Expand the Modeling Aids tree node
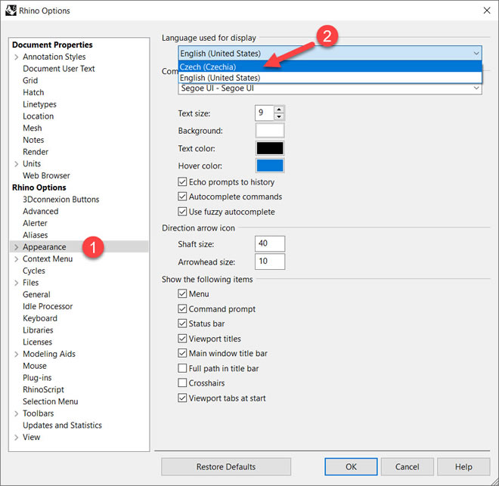Image resolution: width=499 pixels, height=486 pixels. 16,354
